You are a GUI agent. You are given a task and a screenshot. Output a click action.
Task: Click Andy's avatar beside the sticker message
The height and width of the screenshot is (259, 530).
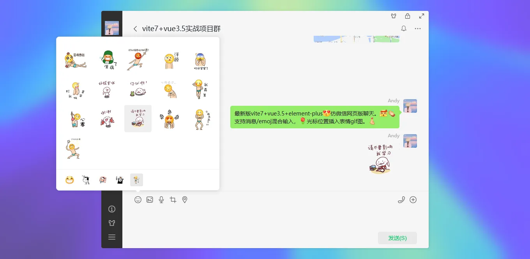(x=410, y=141)
